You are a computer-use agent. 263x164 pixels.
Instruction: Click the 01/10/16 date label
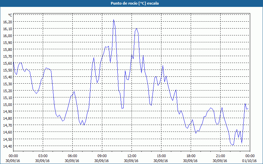pyautogui.click(x=250, y=161)
